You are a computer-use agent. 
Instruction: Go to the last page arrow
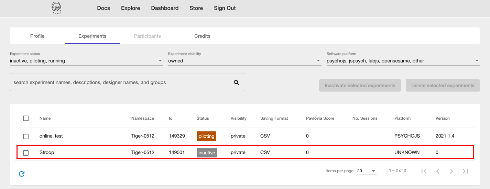click(465, 171)
